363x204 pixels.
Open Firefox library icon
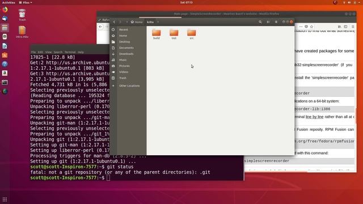[339, 27]
